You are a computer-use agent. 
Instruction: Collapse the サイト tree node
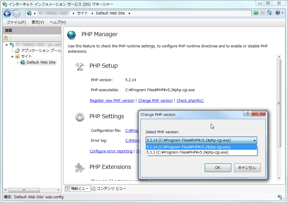coord(13,56)
